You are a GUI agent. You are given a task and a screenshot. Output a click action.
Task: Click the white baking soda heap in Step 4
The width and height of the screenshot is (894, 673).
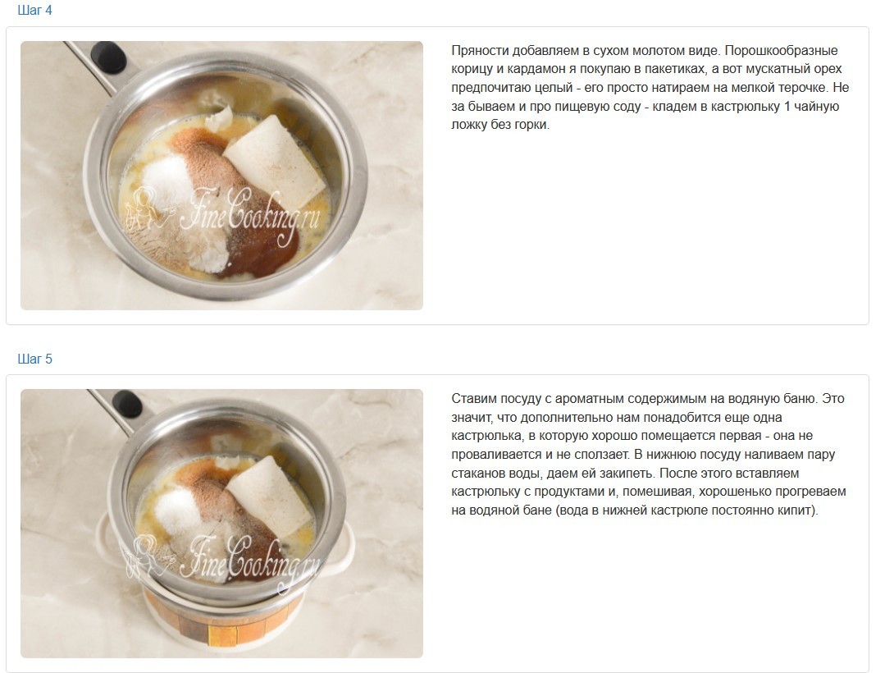point(166,182)
